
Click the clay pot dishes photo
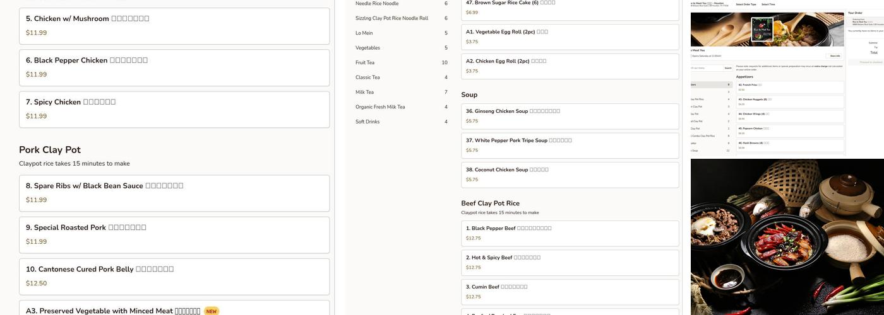point(787,237)
